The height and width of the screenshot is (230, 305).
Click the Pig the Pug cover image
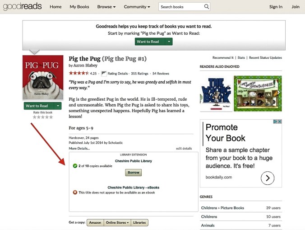pos(43,77)
